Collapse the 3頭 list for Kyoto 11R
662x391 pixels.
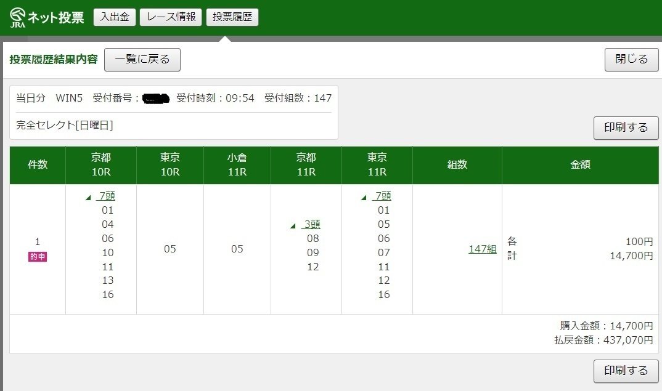pyautogui.click(x=310, y=224)
